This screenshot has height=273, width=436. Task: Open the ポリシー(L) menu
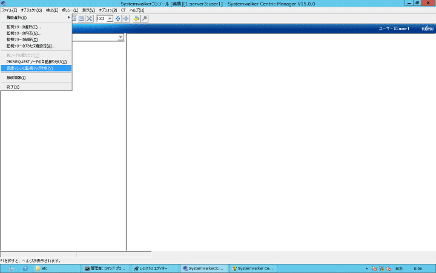pos(70,10)
